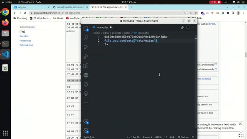The image size is (247, 139).
Task: Open the YouTube bookmark
Action: pos(73,18)
